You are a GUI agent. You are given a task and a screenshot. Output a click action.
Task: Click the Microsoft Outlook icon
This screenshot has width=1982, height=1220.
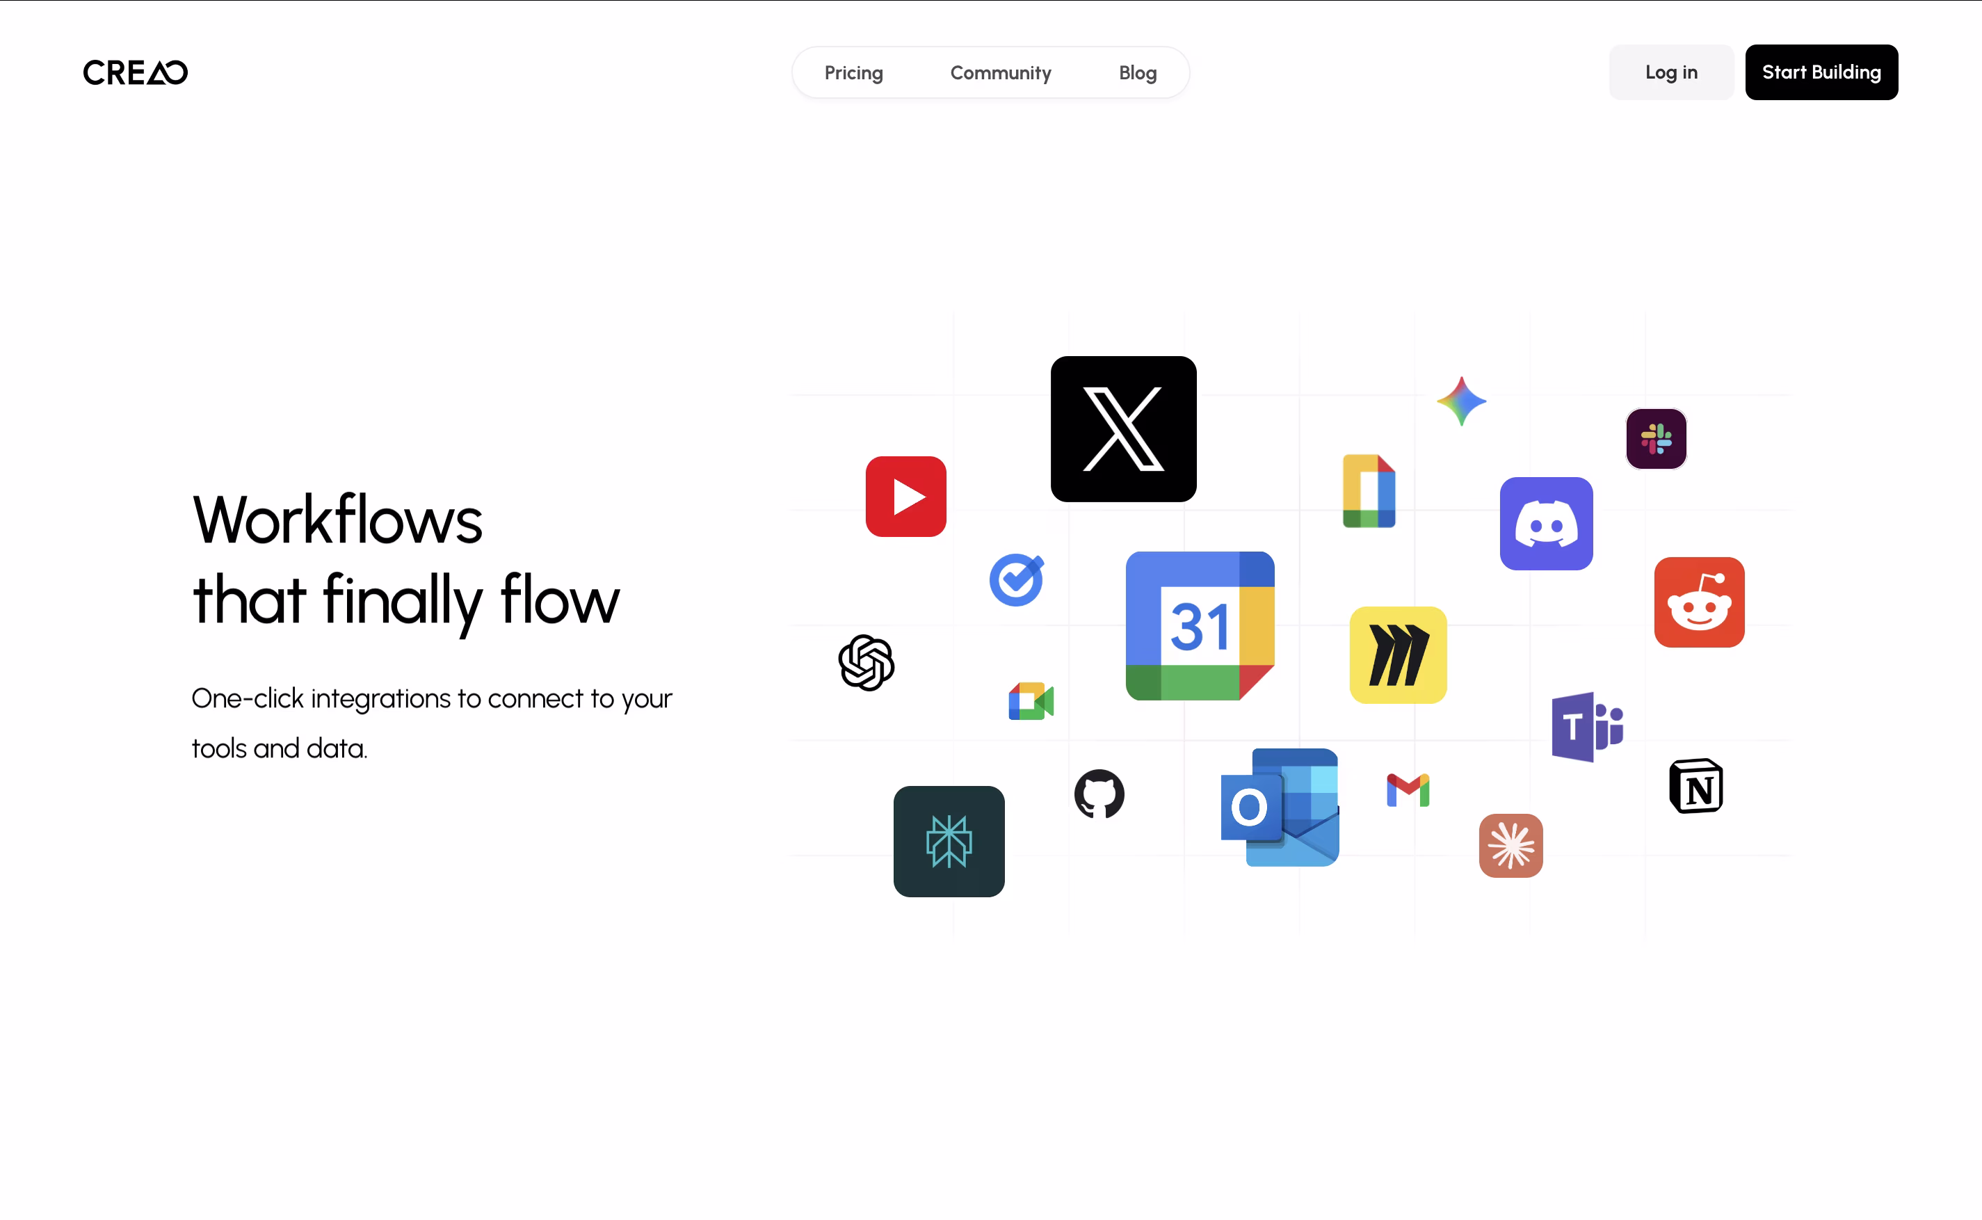(x=1280, y=808)
